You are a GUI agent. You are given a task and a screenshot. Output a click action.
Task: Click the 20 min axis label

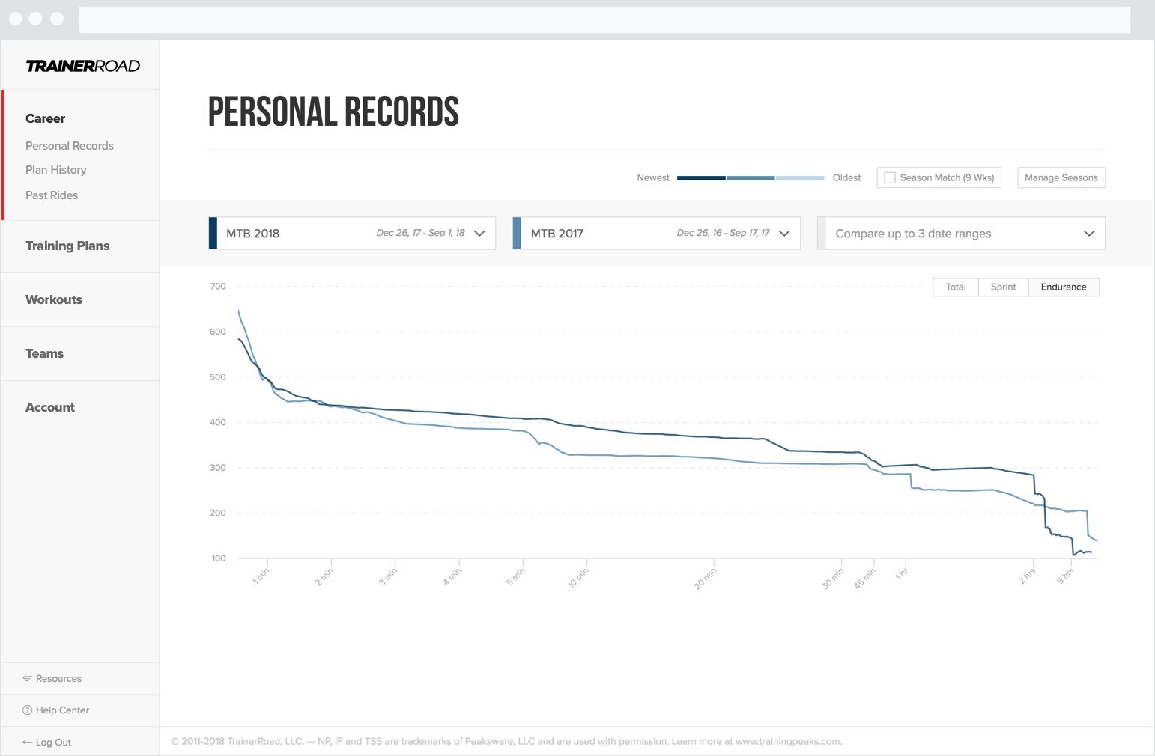click(x=705, y=579)
